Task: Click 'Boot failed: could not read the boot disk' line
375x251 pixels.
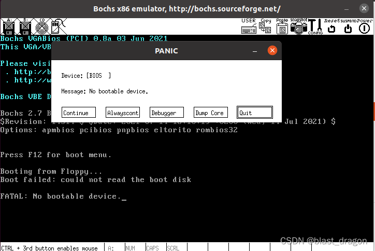Action: click(96, 179)
